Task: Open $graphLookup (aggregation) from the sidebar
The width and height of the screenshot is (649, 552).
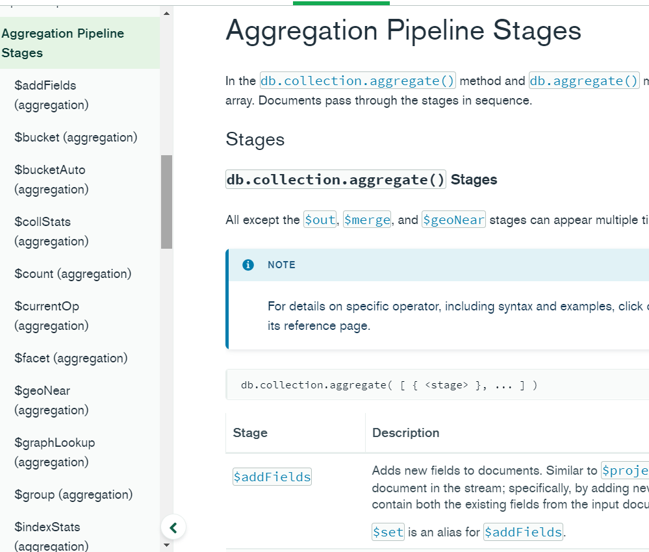Action: point(55,452)
